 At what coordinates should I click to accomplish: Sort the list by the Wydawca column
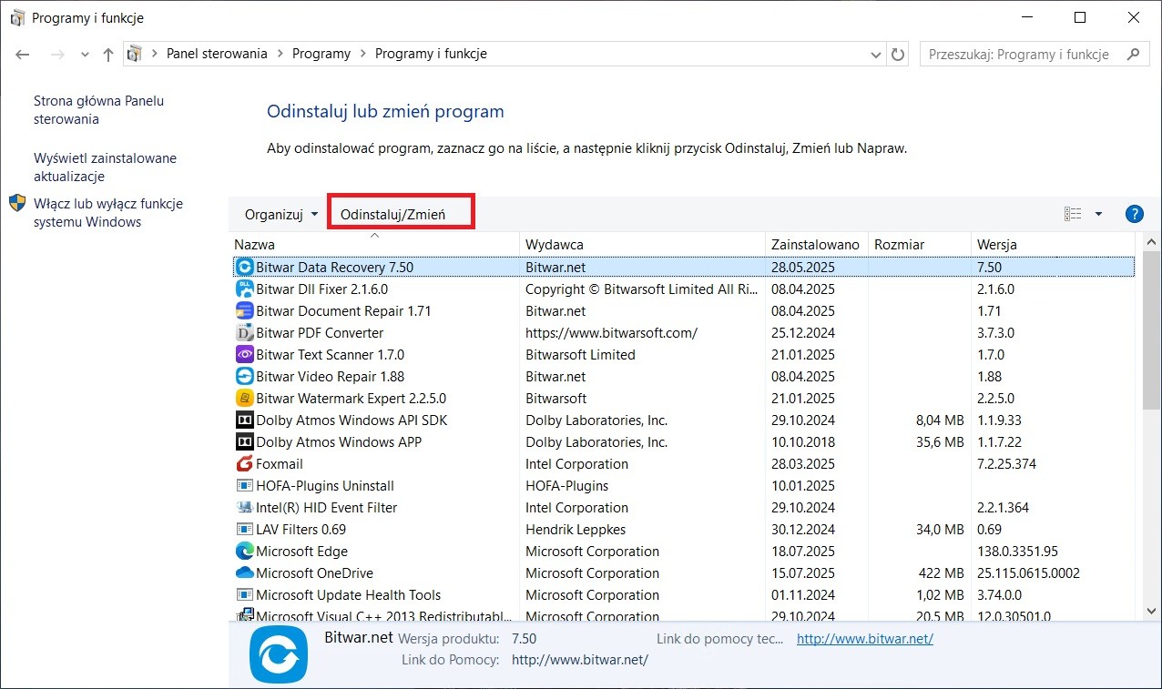(642, 245)
